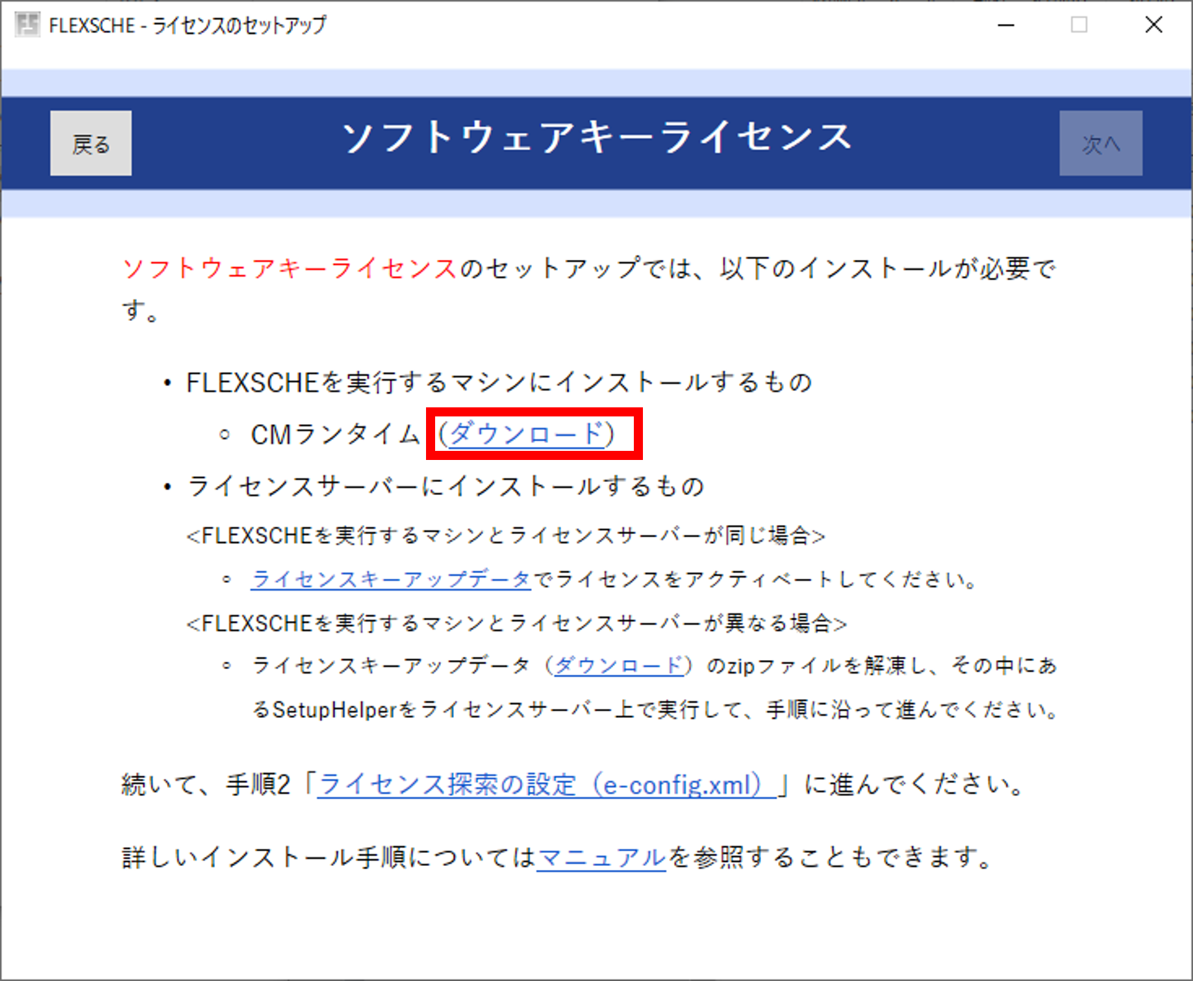Maximize the license setup window
Screen dimensions: 1193x981
(x=1079, y=25)
